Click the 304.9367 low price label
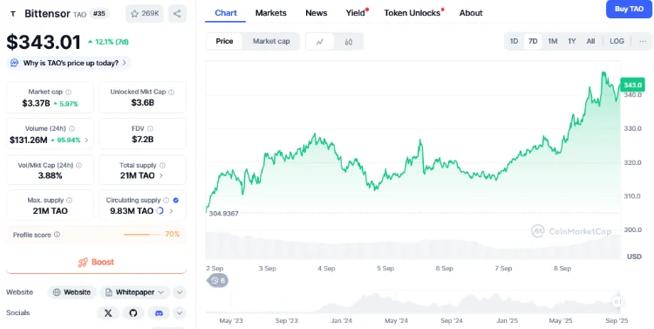Image resolution: width=654 pixels, height=329 pixels. [x=223, y=214]
